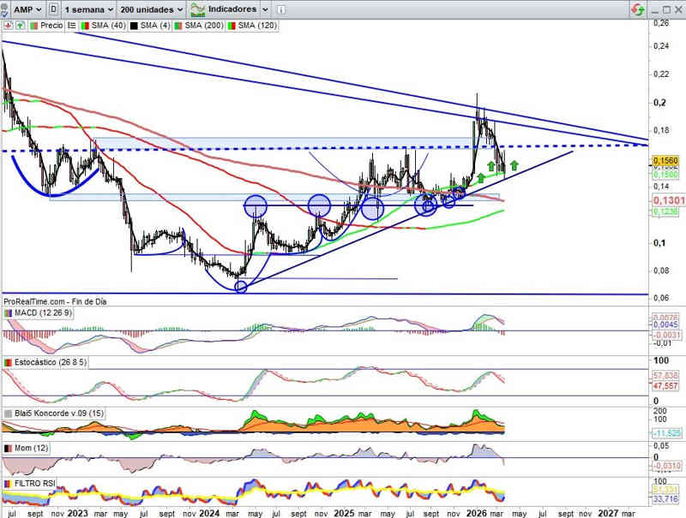686x518 pixels.
Task: Click the D daily timeframe icon
Action: pos(55,9)
